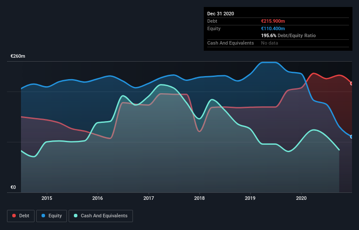Toggle the Debt series legend button
The width and height of the screenshot is (359, 230).
coord(21,216)
